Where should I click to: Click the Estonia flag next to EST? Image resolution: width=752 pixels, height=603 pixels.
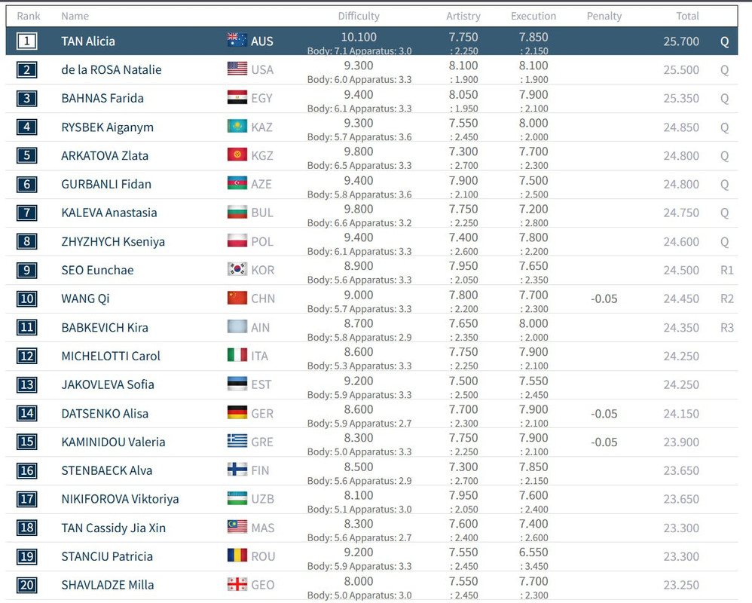point(237,384)
